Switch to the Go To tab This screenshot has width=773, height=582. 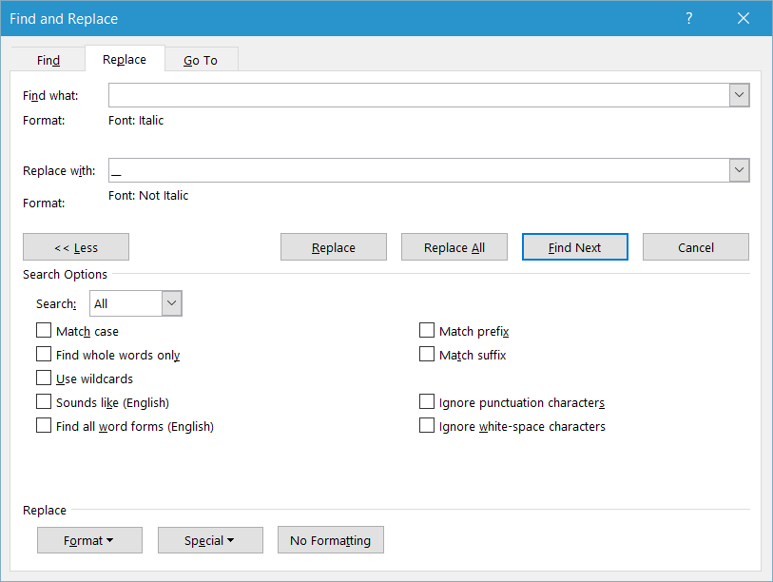[x=201, y=58]
